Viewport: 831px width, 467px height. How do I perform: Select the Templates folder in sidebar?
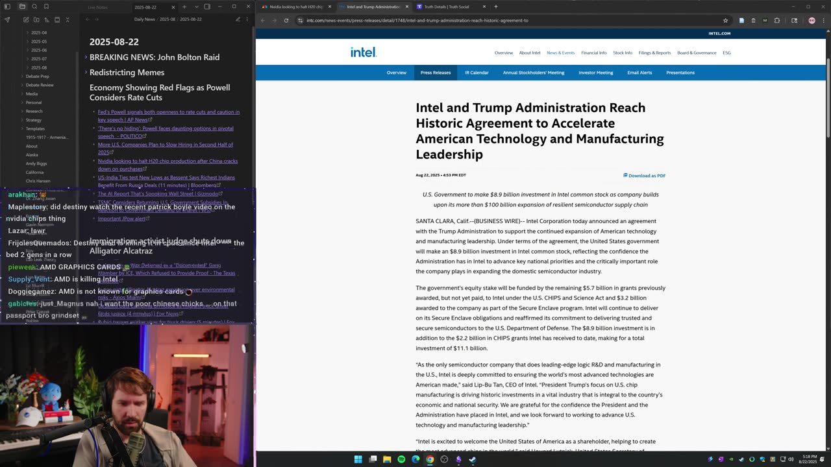coord(35,128)
